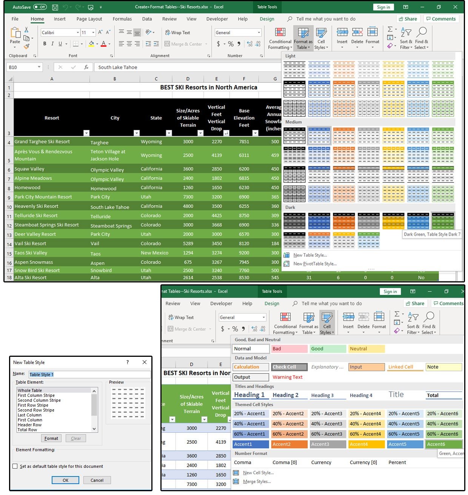Click the New Cell Style icon entry
Viewport: 468px width, 495px height.
pyautogui.click(x=236, y=473)
